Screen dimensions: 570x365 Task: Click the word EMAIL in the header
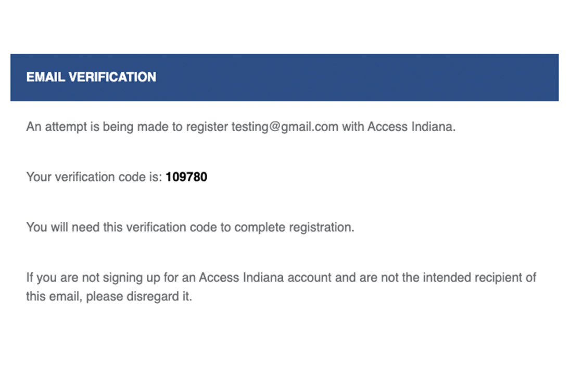click(x=46, y=77)
